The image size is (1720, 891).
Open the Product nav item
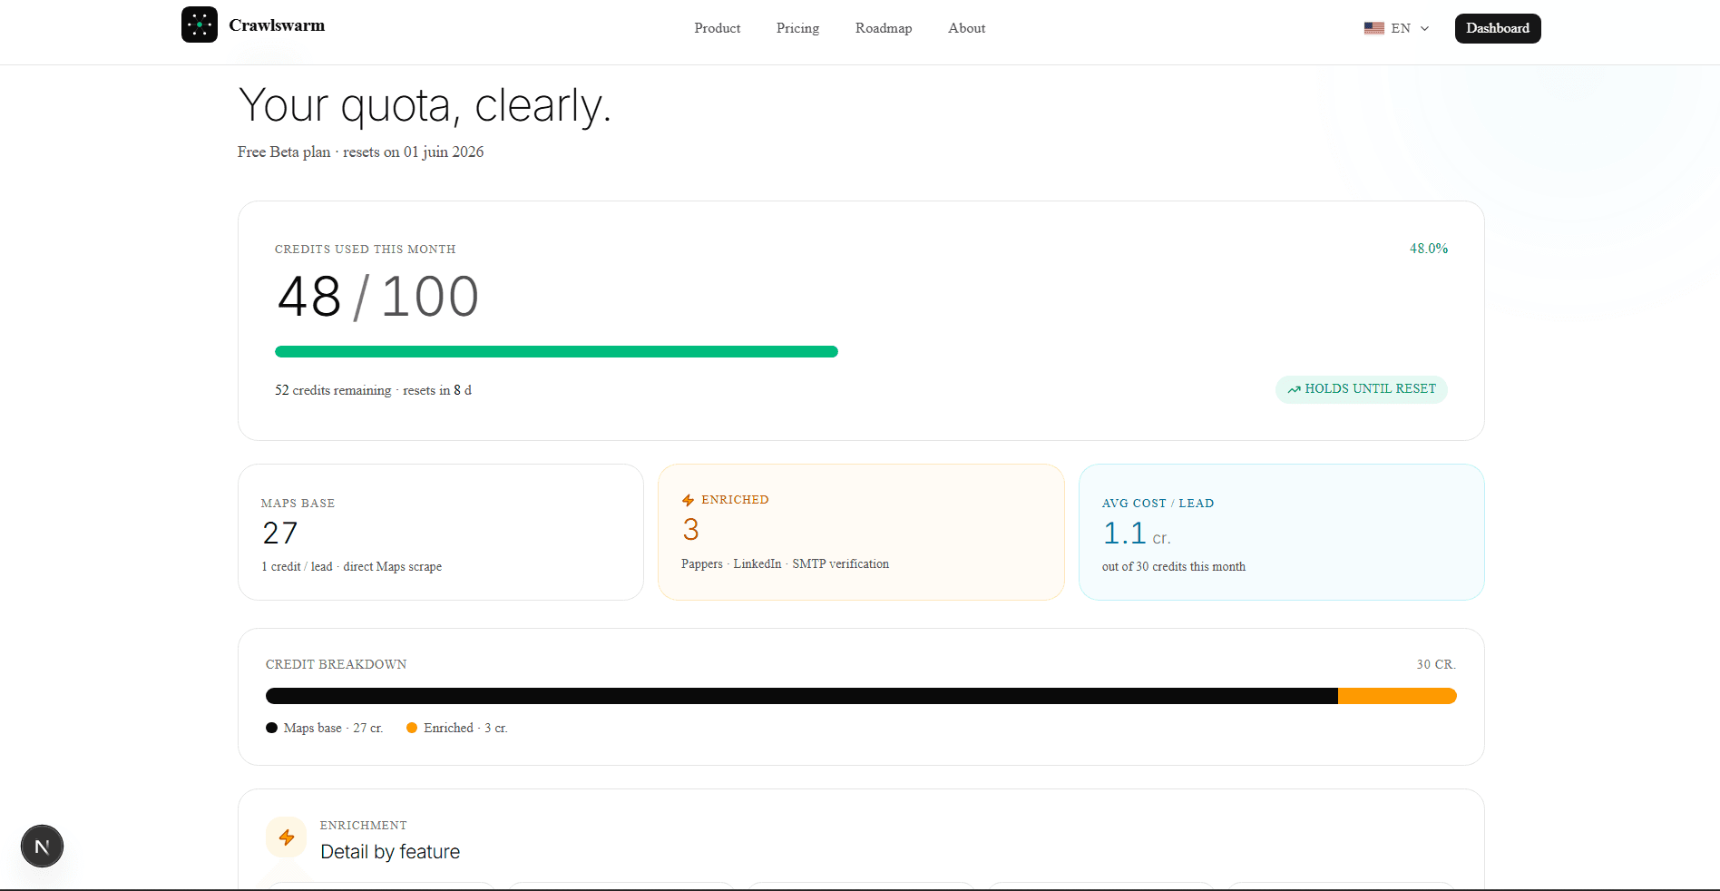[x=718, y=28]
